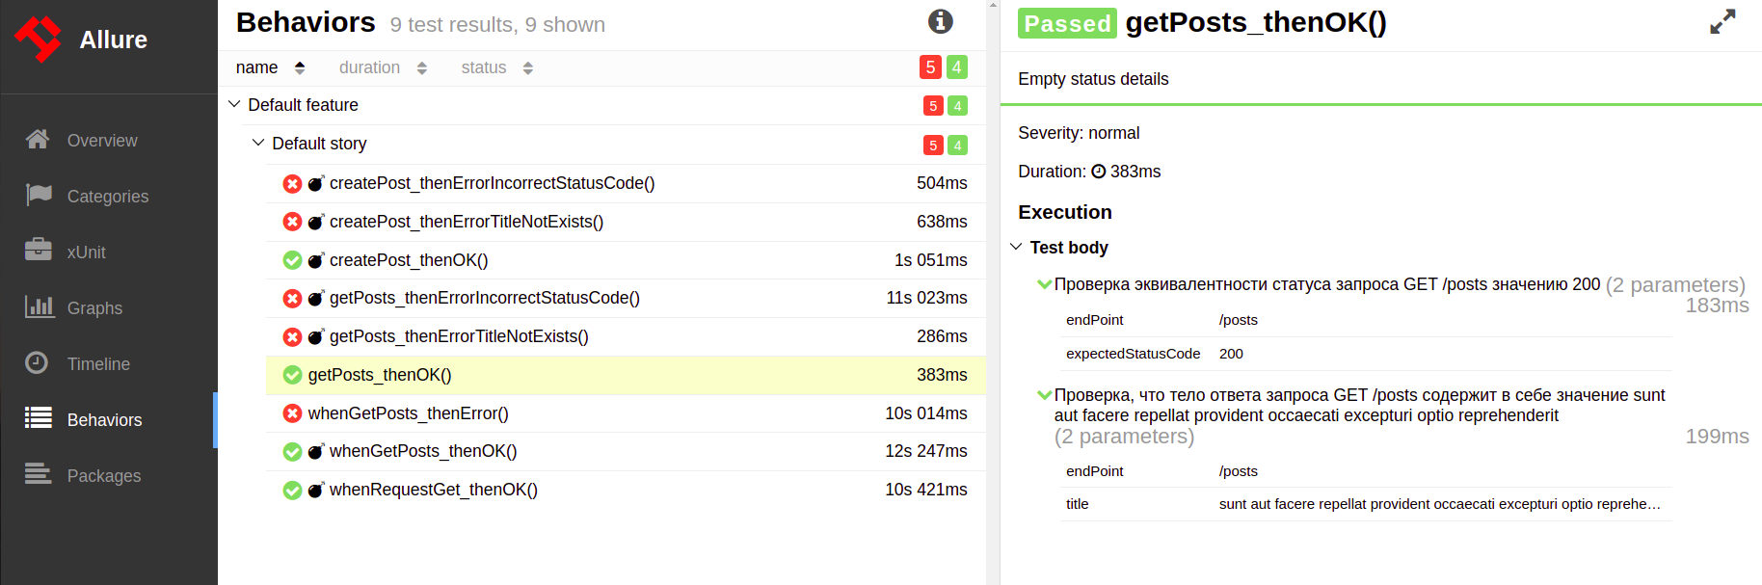Image resolution: width=1762 pixels, height=585 pixels.
Task: Click passed icon of whenRequestGet_thenOK()
Action: pos(292,490)
